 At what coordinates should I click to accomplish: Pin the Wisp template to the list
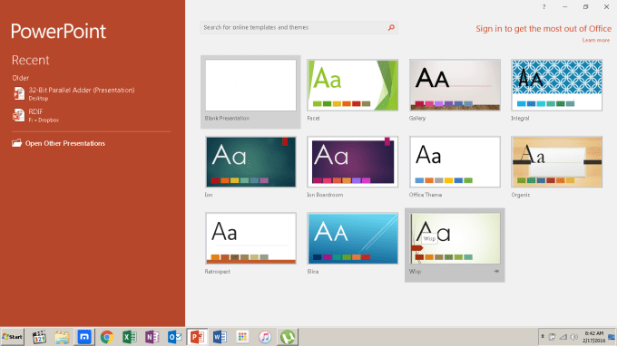pyautogui.click(x=496, y=272)
